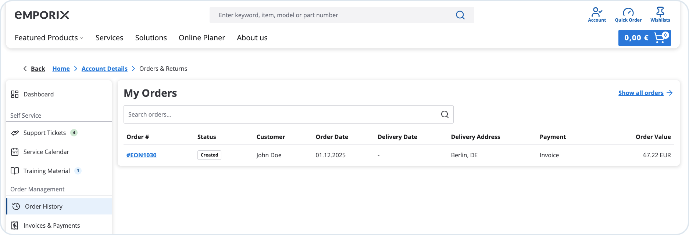Open Support Tickets in sidebar

tap(44, 133)
